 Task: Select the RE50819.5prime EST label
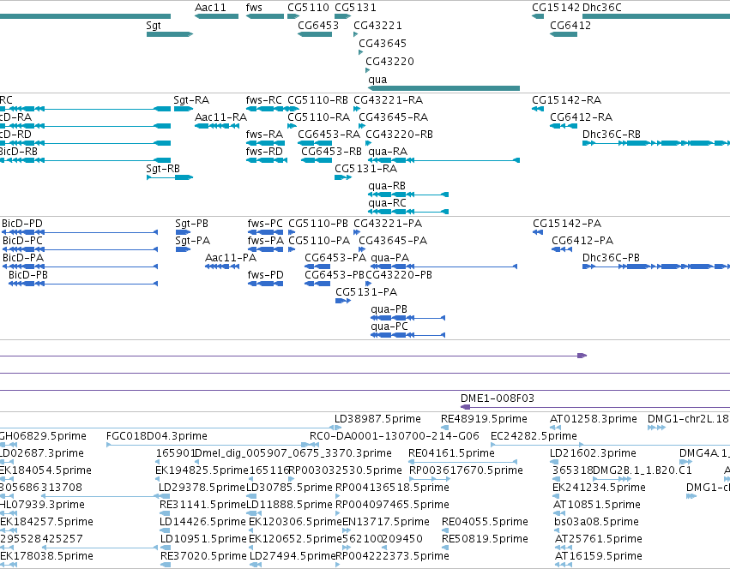pyautogui.click(x=485, y=539)
